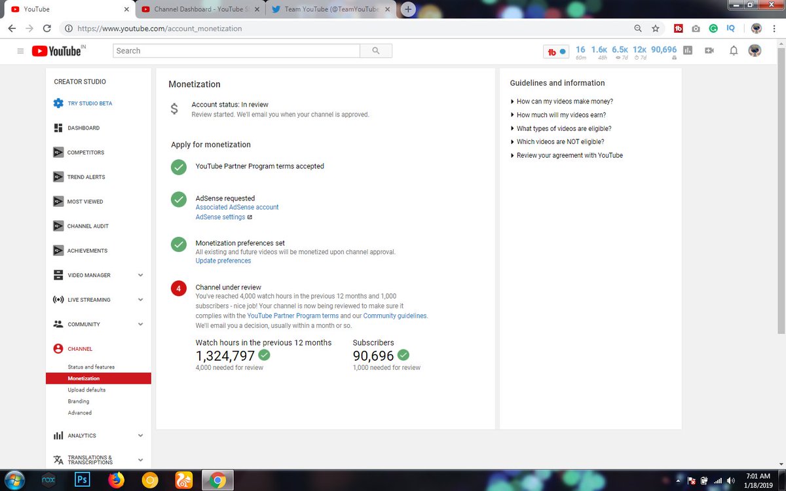This screenshot has width=786, height=491.
Task: Bookmark this page with the star icon
Action: [655, 29]
